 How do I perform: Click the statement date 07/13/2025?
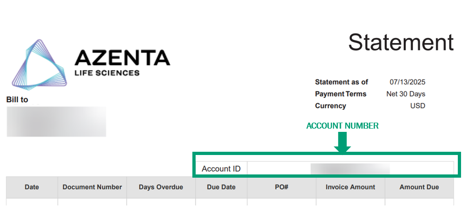[407, 82]
